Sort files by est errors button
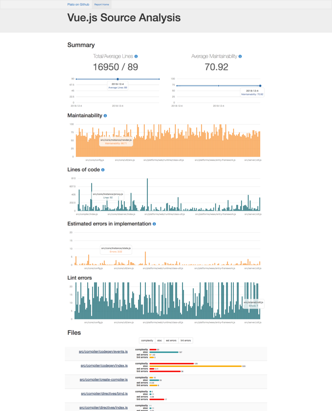Image resolution: width=332 pixels, height=411 pixels. tap(171, 340)
